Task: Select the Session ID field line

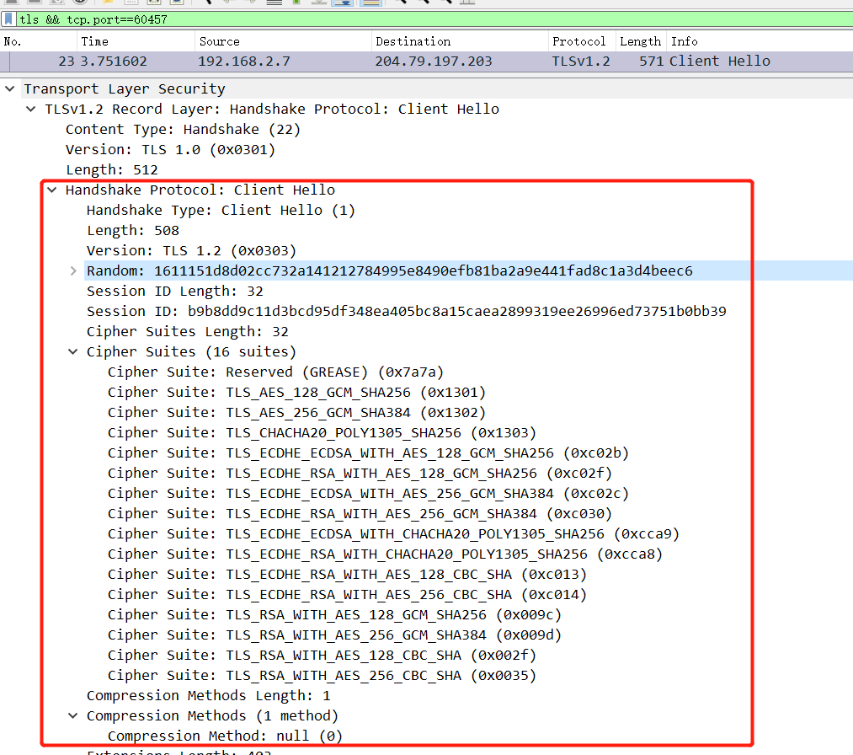Action: tap(406, 312)
